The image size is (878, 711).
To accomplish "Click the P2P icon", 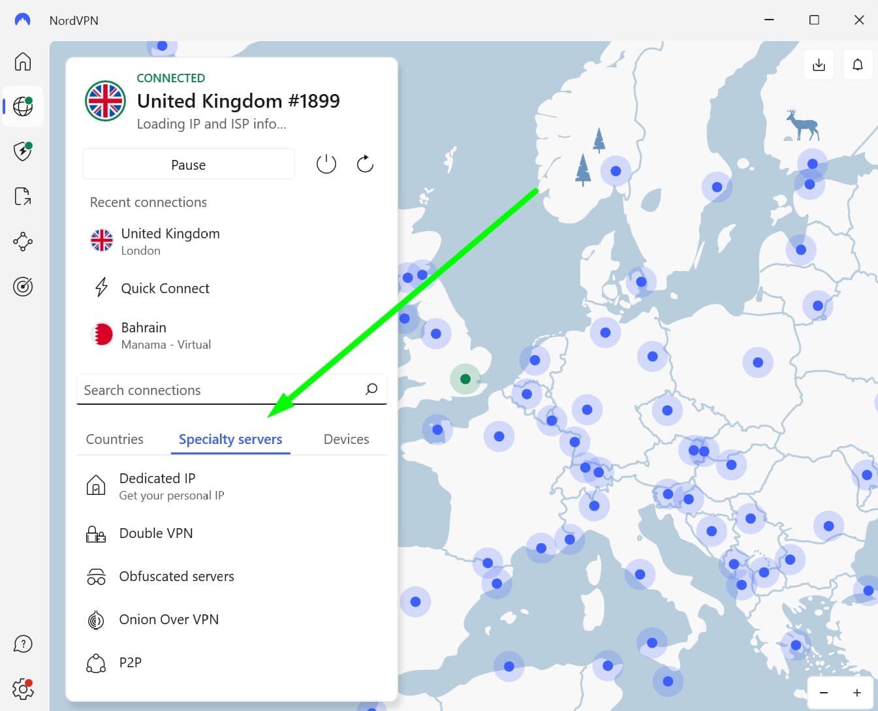I will [96, 663].
